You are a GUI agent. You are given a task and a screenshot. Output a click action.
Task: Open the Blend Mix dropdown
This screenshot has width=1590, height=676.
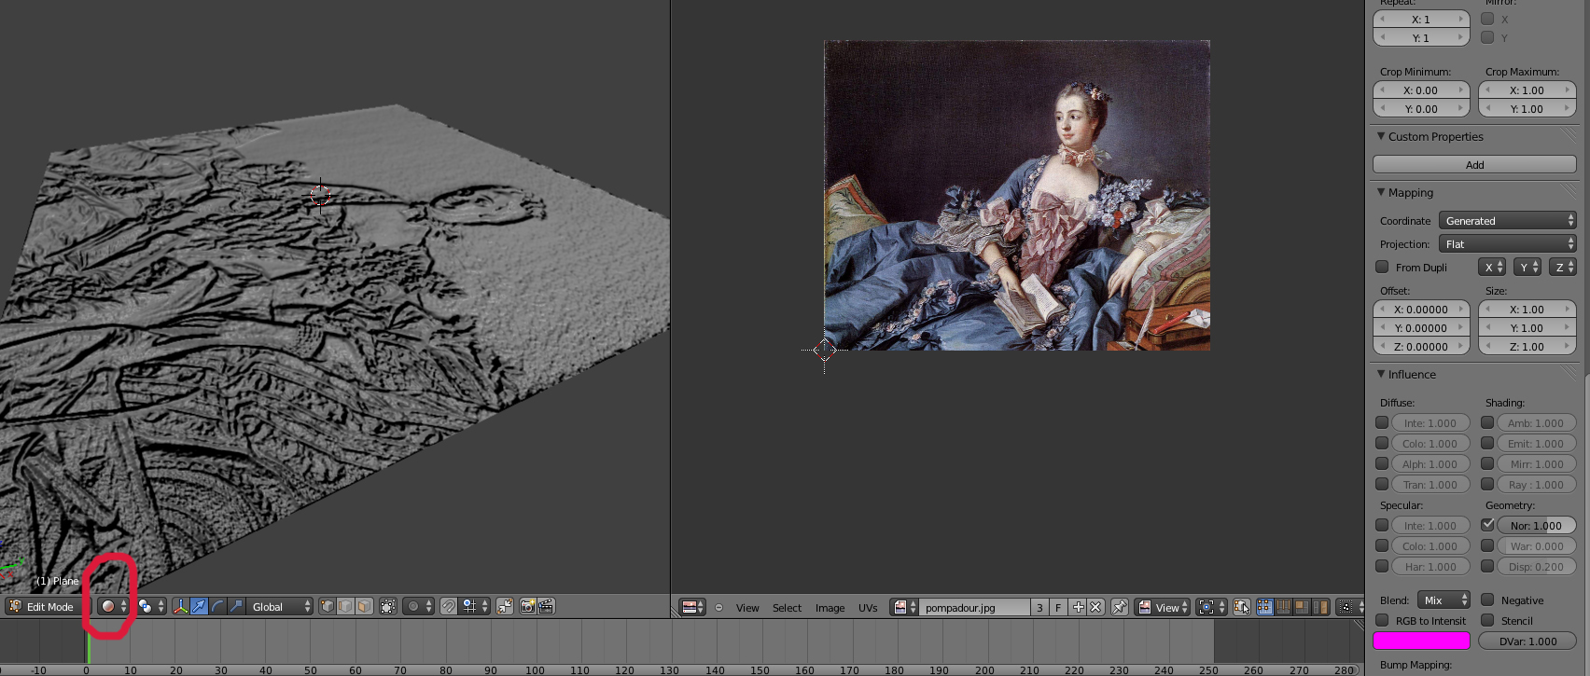(x=1444, y=600)
